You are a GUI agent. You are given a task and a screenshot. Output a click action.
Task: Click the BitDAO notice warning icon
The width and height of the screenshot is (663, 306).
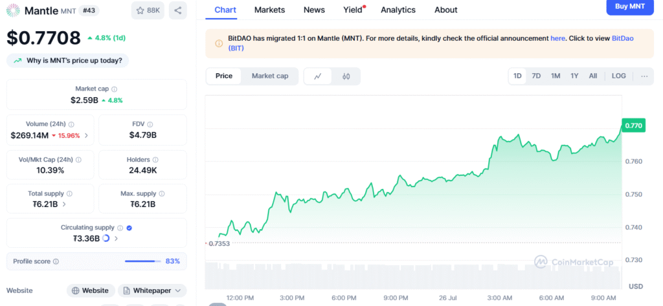coord(219,43)
